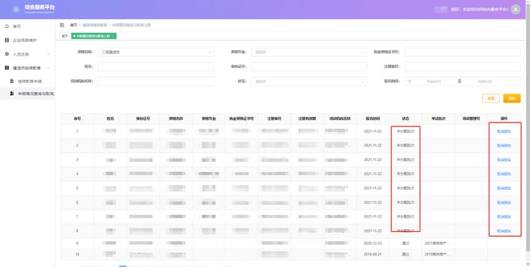Click 取消报名 link in row 1

tap(504, 132)
